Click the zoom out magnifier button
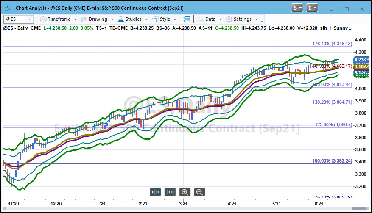Screen dimensions: 372x213 pos(199,192)
